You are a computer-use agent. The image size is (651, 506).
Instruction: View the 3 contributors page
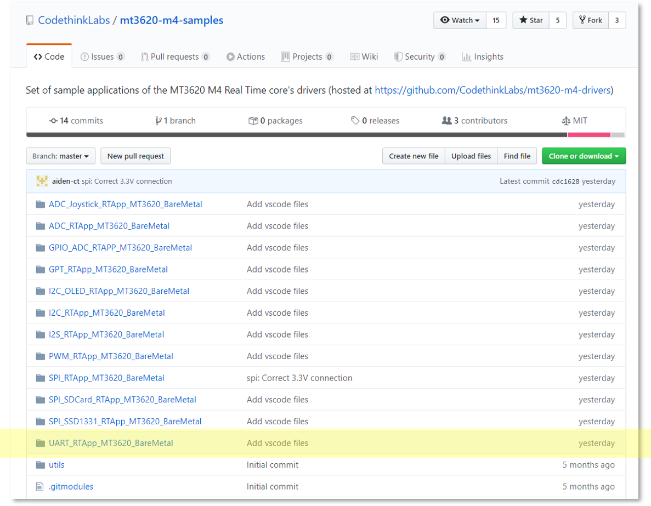(x=474, y=121)
